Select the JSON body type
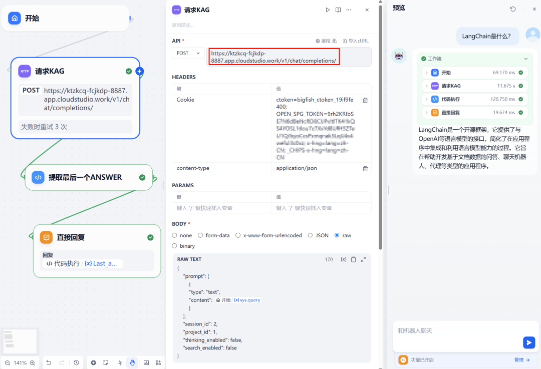This screenshot has width=541, height=369. pos(310,235)
